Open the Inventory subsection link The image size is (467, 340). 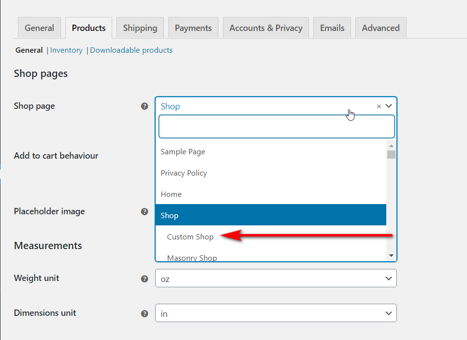pyautogui.click(x=66, y=50)
